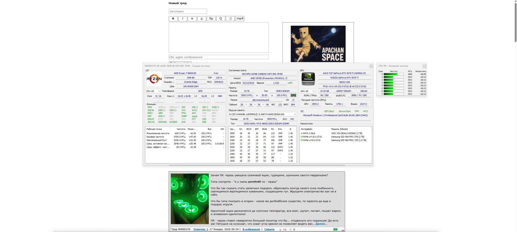Apply italic formatting with the I button
The height and width of the screenshot is (232, 517).
pos(183,19)
